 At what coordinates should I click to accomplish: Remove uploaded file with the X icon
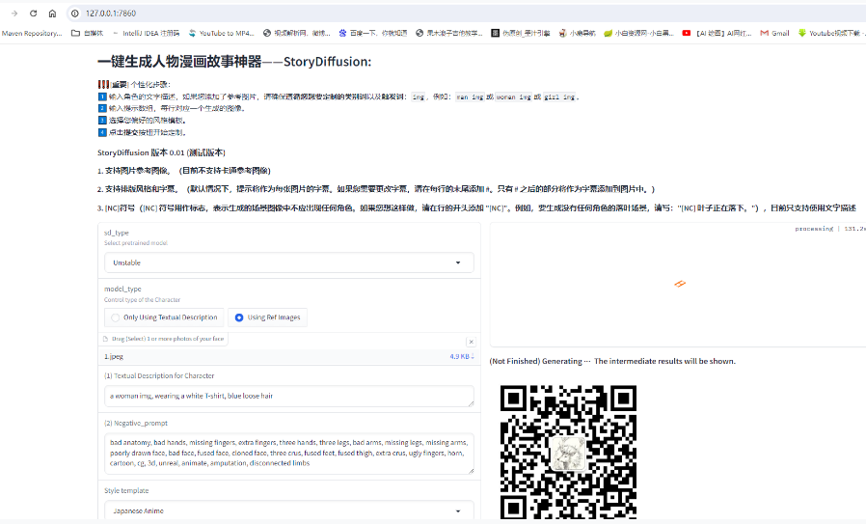pos(471,342)
